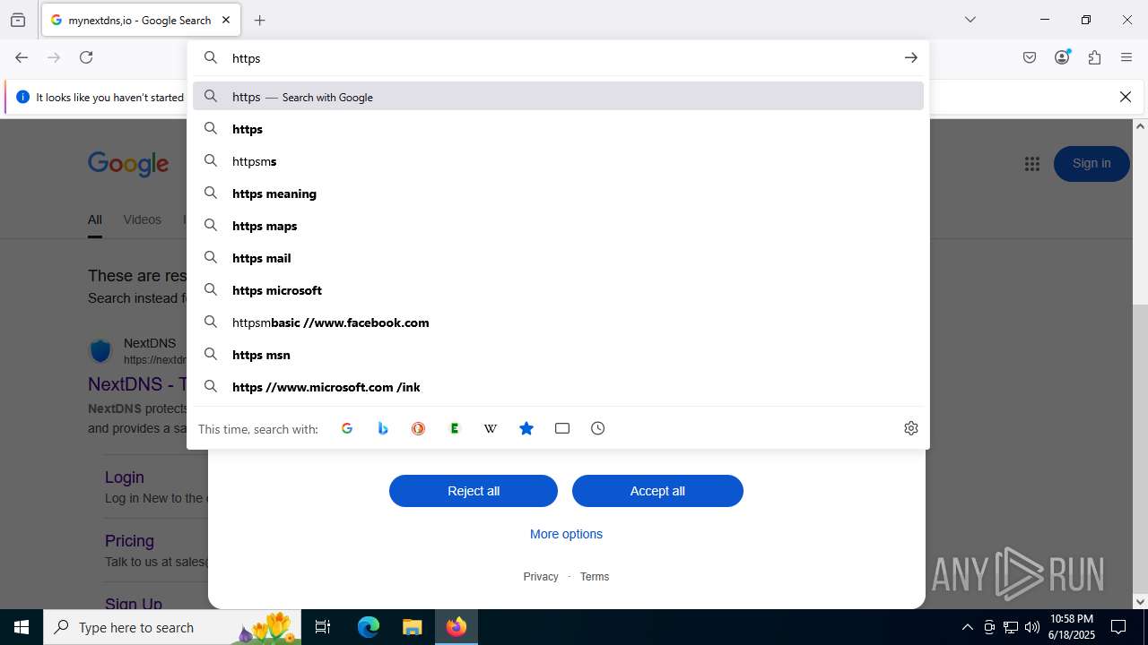1148x645 pixels.
Task: Open the list all tabs chevron
Action: 970,20
